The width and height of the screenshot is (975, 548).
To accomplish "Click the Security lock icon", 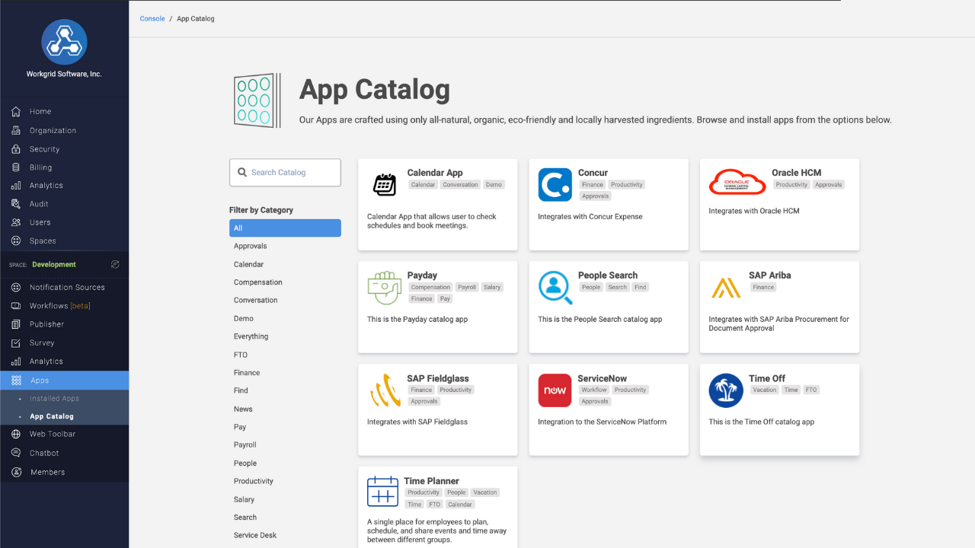I will pyautogui.click(x=16, y=149).
